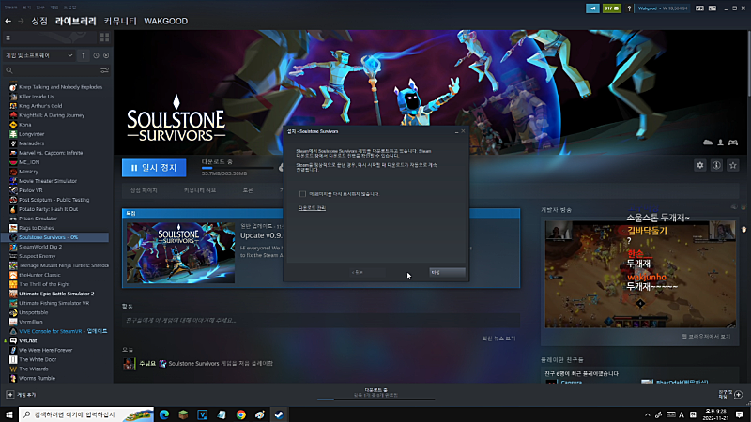Switch to the 라이브러리 tab
This screenshot has height=422, width=751.
pyautogui.click(x=76, y=21)
